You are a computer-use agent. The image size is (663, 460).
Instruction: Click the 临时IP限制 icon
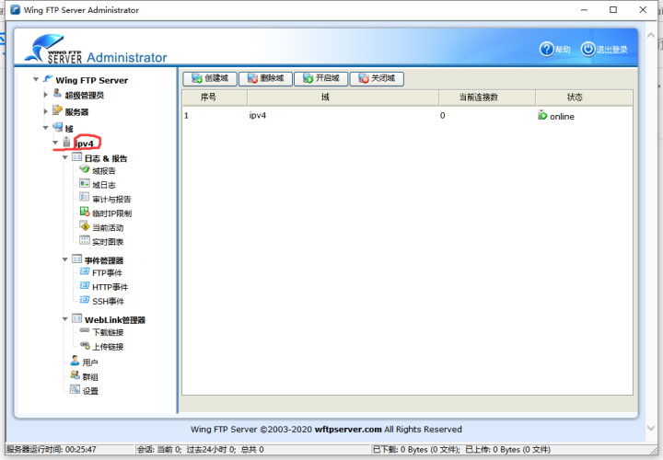(85, 212)
